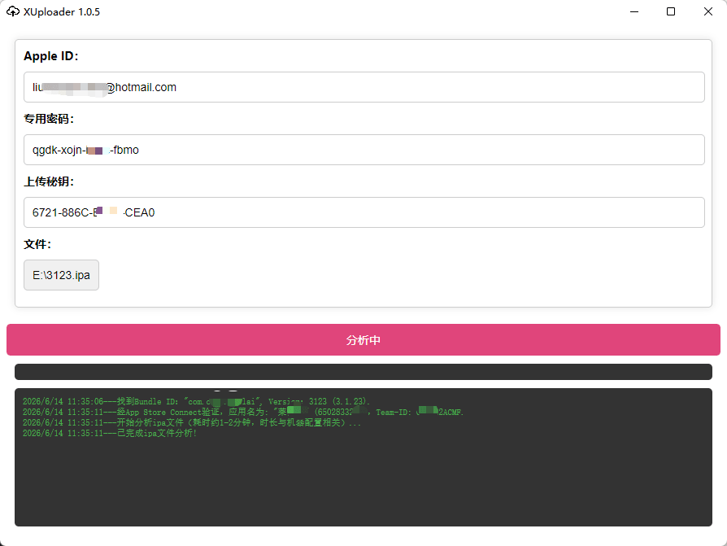Screen dimensions: 727x546
Task: Focus the Apple ID email field
Action: (x=364, y=87)
